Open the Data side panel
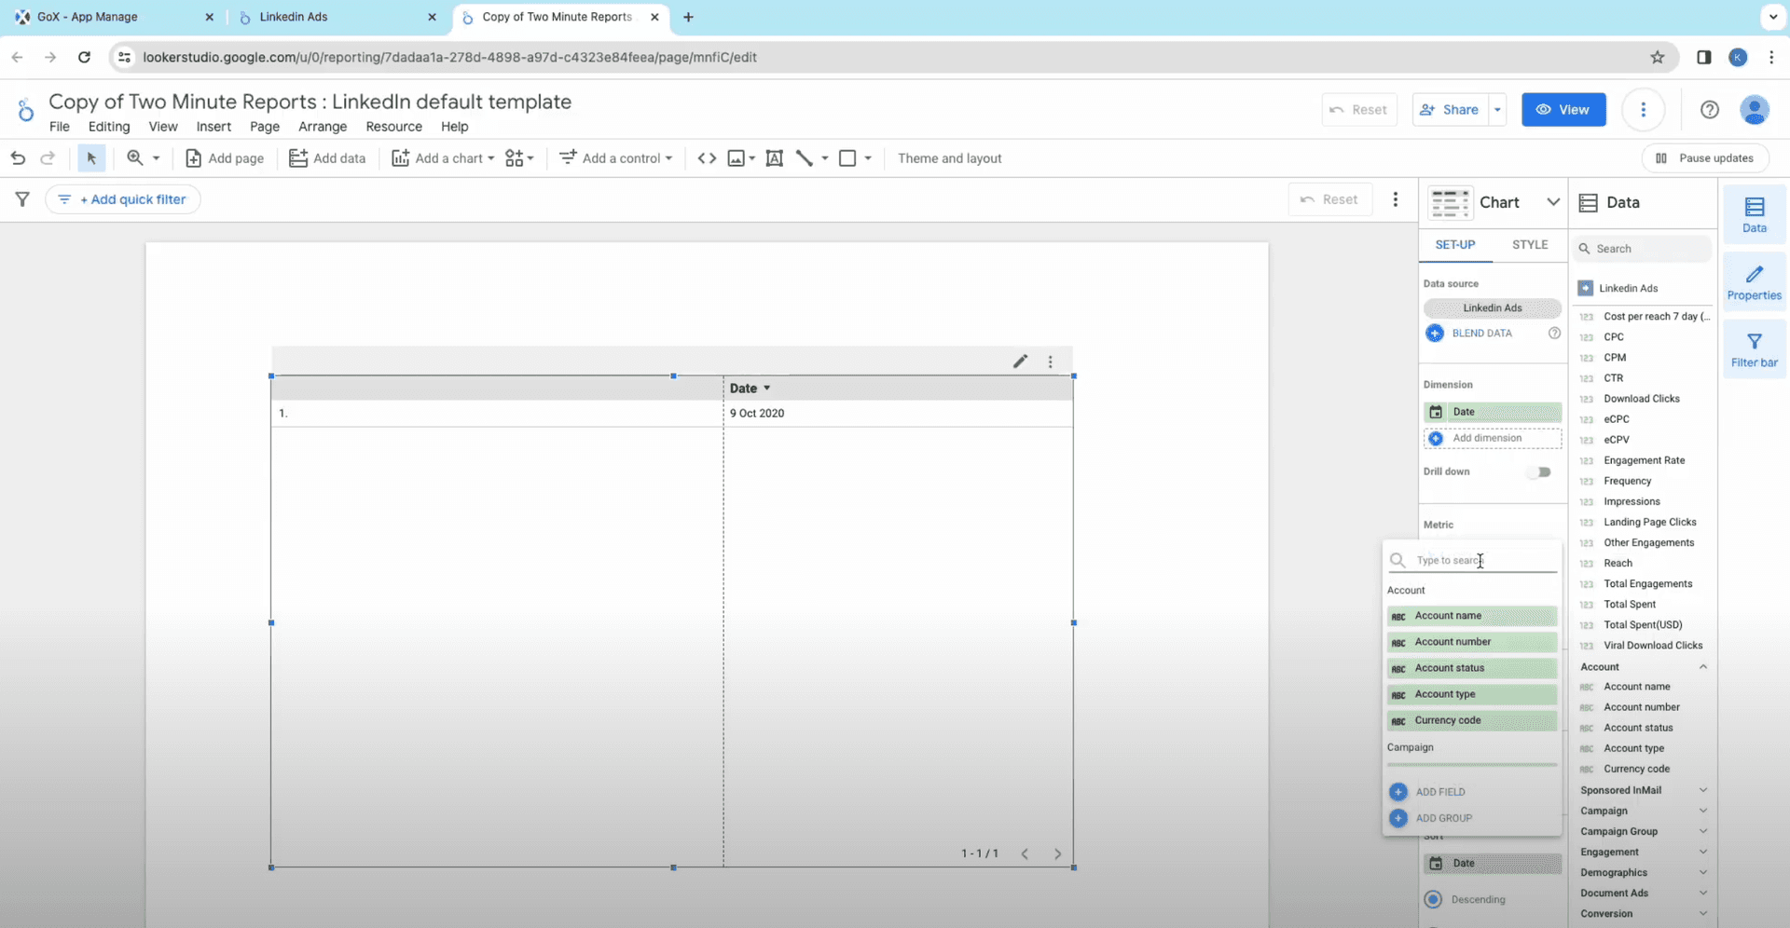Viewport: 1790px width, 928px height. coord(1755,215)
